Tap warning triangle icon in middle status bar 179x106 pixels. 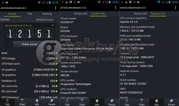(x=67, y=2)
